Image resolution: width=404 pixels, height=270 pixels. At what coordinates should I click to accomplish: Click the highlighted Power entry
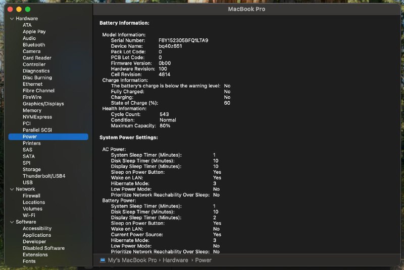(48, 137)
